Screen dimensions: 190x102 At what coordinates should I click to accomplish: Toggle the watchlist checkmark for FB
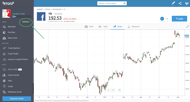(x=162, y=19)
